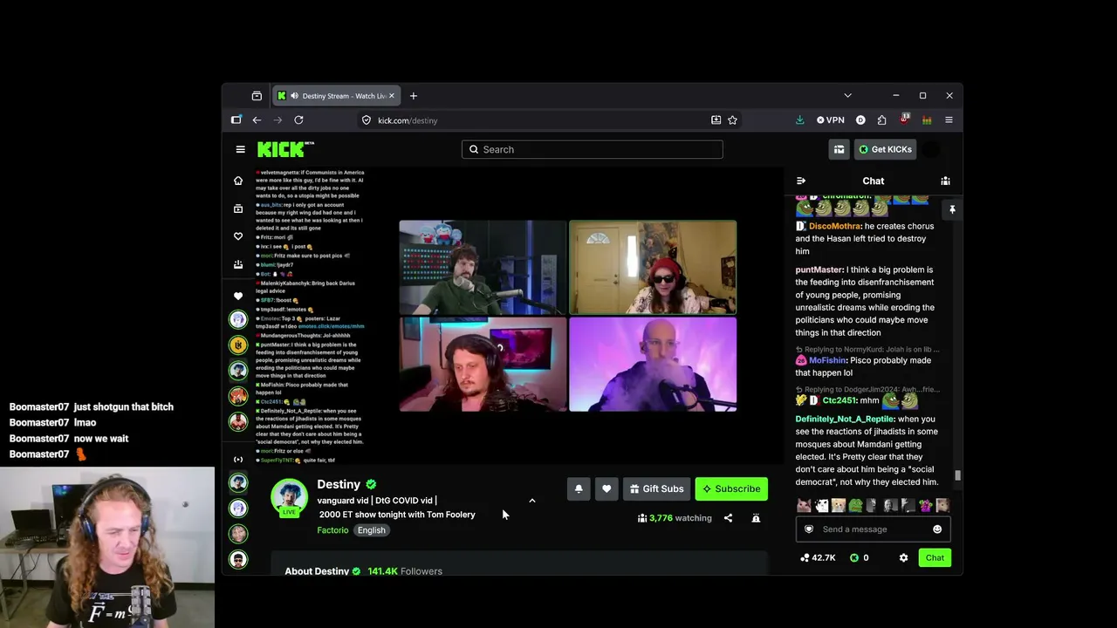Collapse the chat panel with arrow icon

click(801, 181)
